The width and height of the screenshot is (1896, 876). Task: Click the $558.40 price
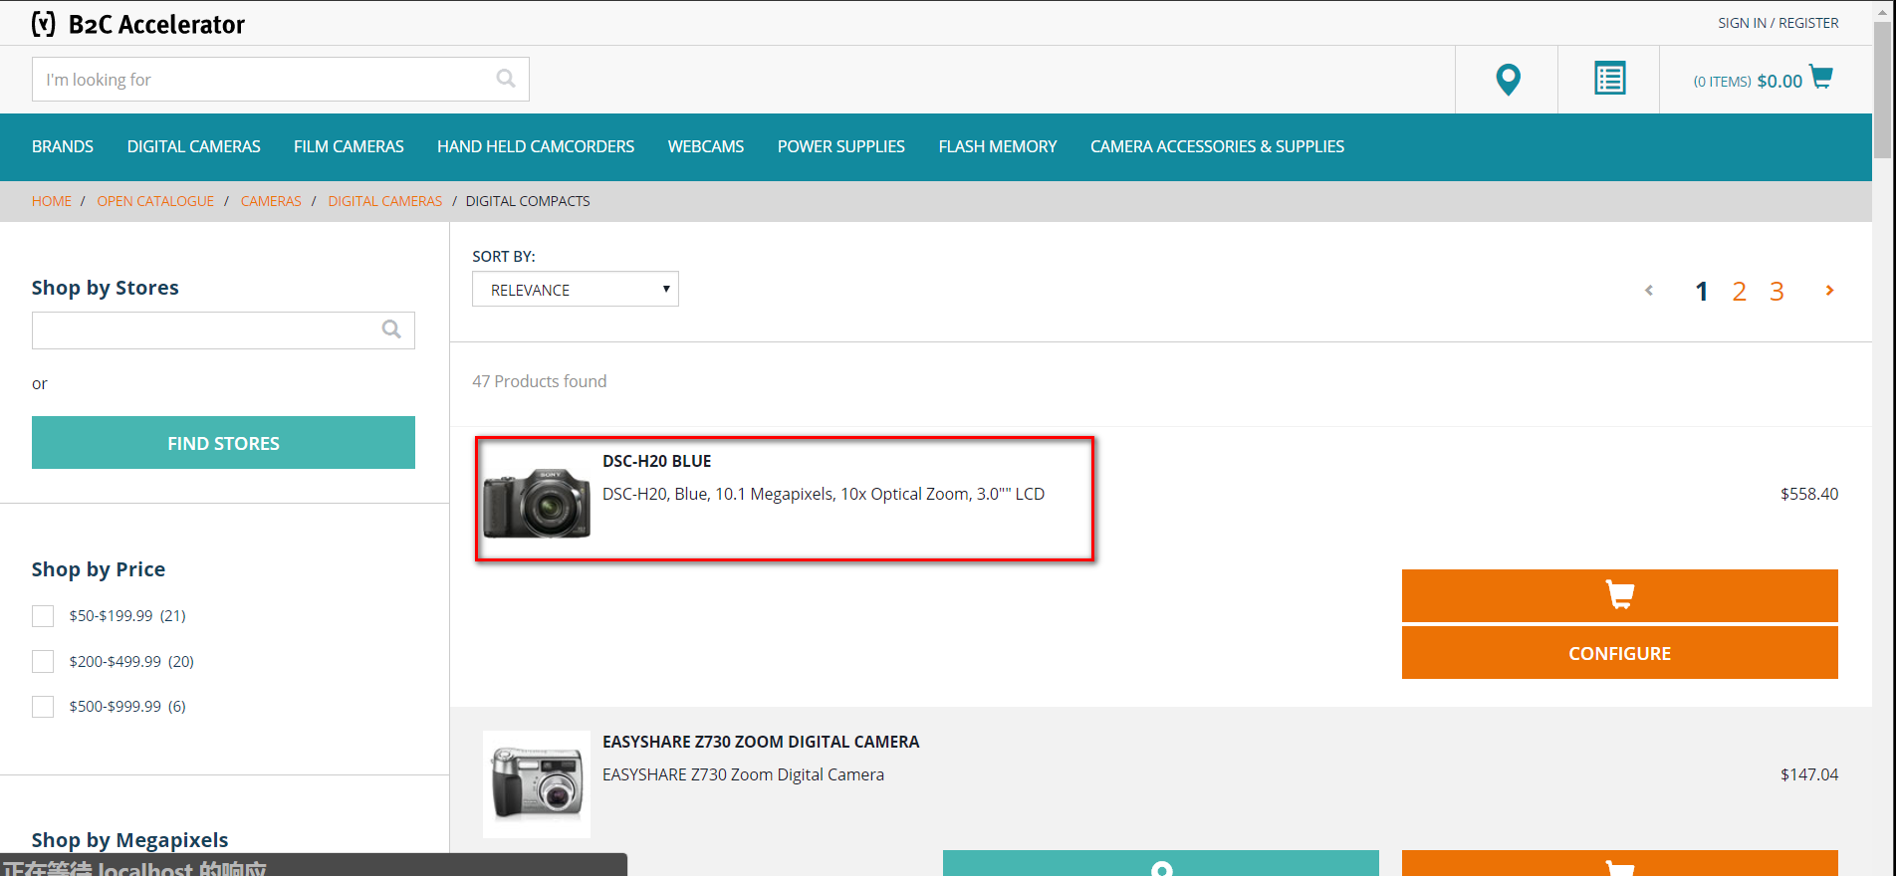1809,494
